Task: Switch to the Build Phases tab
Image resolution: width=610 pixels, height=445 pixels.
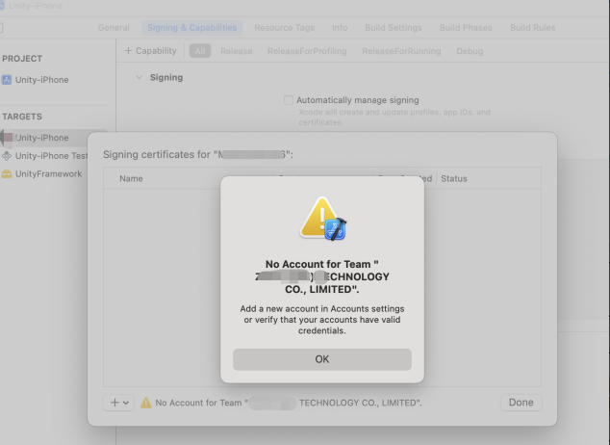Action: 466,28
